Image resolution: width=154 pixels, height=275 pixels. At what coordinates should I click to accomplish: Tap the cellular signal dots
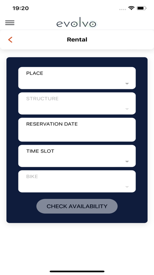click(123, 9)
